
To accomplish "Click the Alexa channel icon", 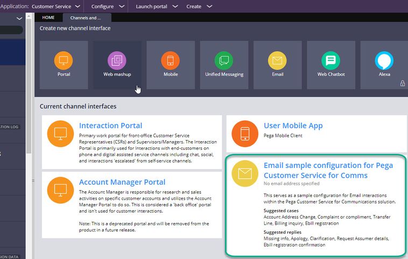I will point(384,60).
